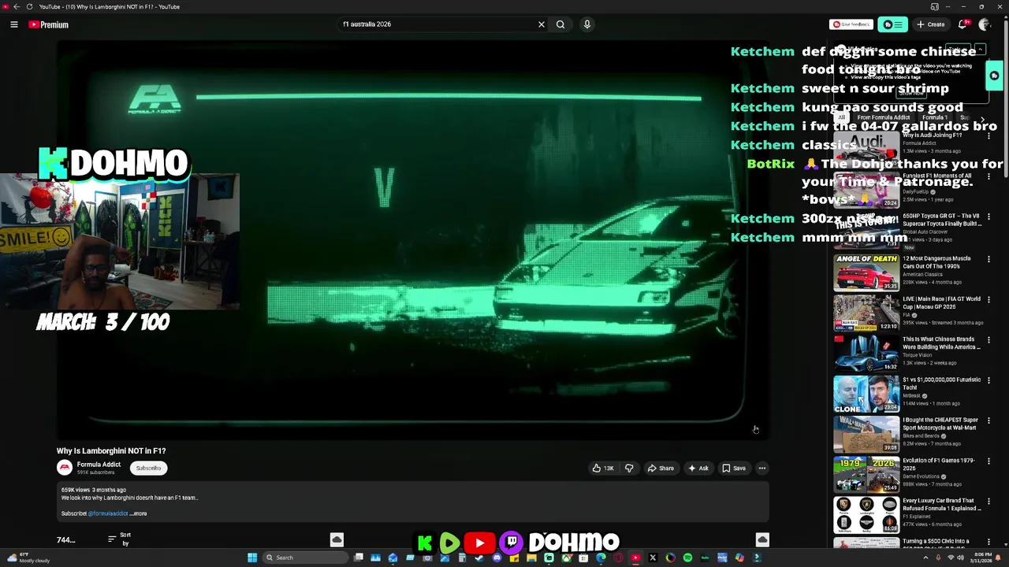Screen dimensions: 1009x567
Task: Open weather widget on taskbar
Action: [28, 558]
